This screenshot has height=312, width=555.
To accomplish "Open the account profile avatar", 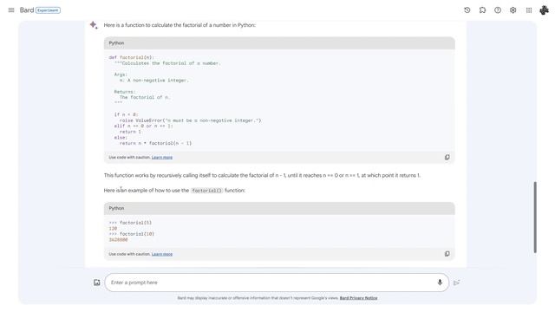I will click(x=544, y=10).
